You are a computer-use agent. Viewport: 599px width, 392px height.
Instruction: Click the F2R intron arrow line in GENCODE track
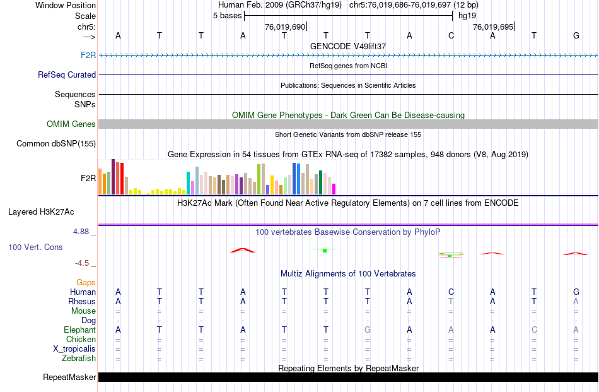coord(349,56)
